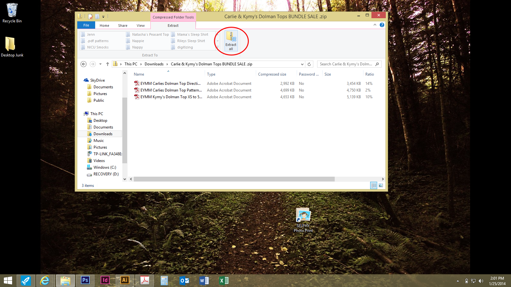The height and width of the screenshot is (287, 511).
Task: Sort files by the Name column
Action: [x=139, y=74]
